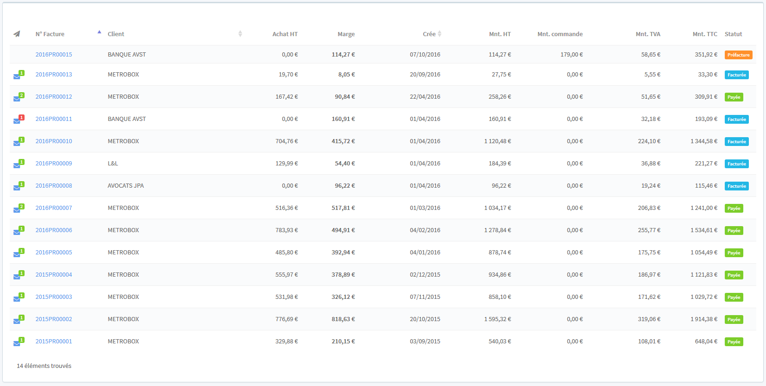Image resolution: width=766 pixels, height=386 pixels.
Task: Click the Achat HT column header
Action: click(285, 34)
